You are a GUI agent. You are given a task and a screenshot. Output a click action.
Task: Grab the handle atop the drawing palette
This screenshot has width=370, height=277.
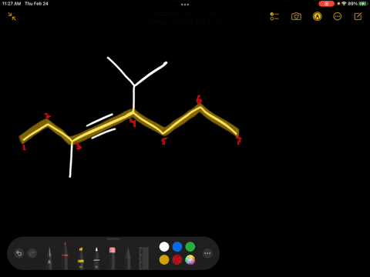pyautogui.click(x=113, y=239)
